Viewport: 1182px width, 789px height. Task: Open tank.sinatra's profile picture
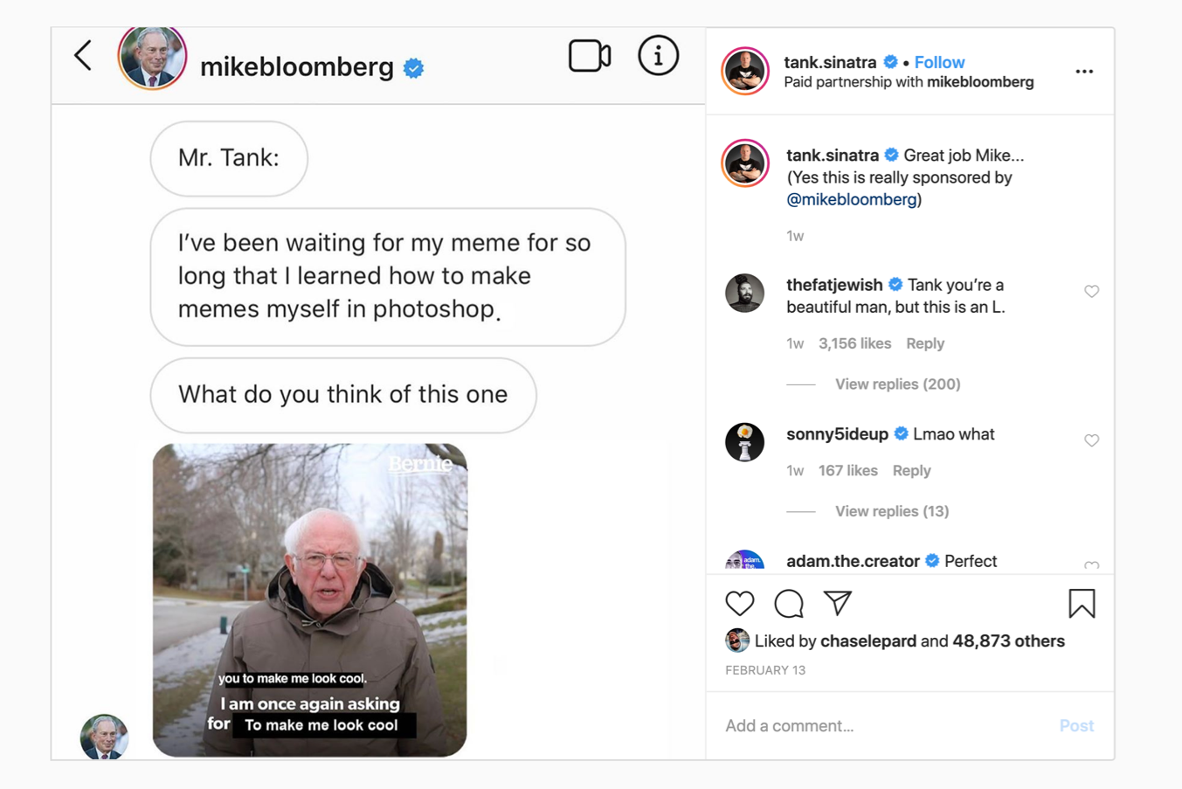click(744, 71)
